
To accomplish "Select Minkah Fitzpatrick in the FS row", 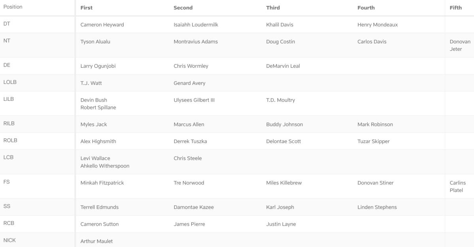I will coord(102,183).
